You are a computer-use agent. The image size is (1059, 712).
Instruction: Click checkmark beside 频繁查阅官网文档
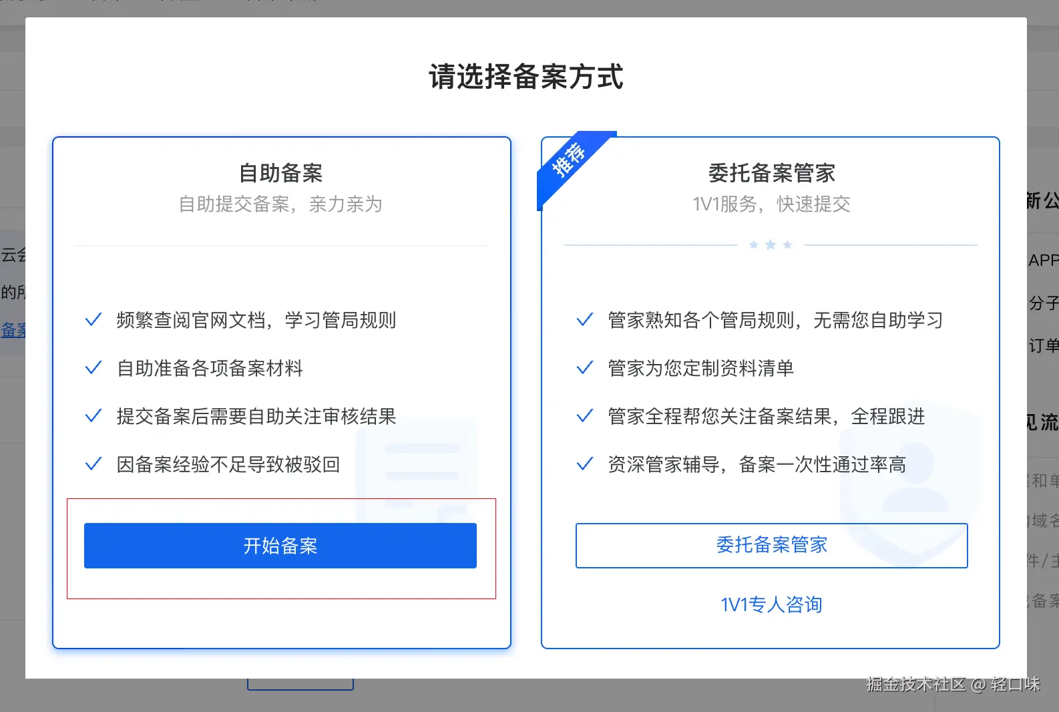click(x=93, y=320)
